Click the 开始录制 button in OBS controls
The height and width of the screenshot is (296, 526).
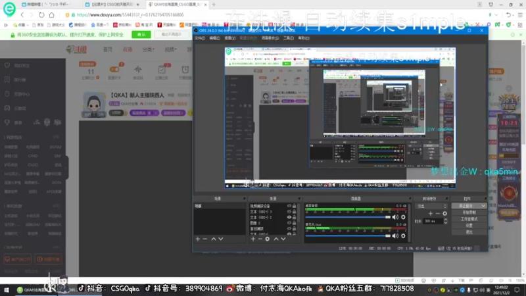(469, 212)
